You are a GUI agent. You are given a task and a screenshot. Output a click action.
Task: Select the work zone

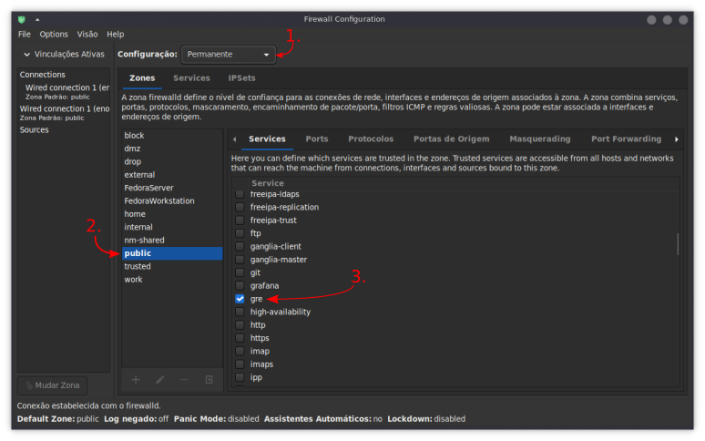(172, 280)
